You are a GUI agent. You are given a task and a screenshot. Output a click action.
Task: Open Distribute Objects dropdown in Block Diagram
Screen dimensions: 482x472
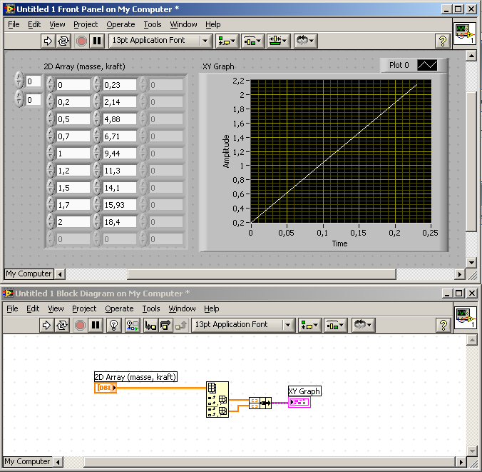click(x=334, y=325)
